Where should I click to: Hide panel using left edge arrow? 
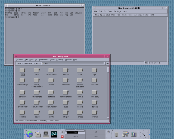click(x=25, y=134)
